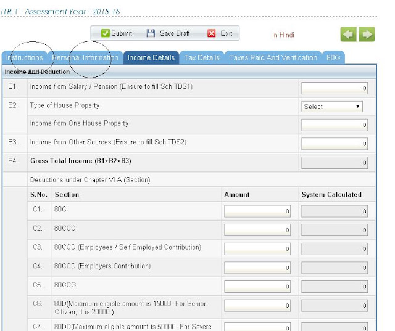
Task: Click the 80CCC amount input field
Action: click(257, 230)
